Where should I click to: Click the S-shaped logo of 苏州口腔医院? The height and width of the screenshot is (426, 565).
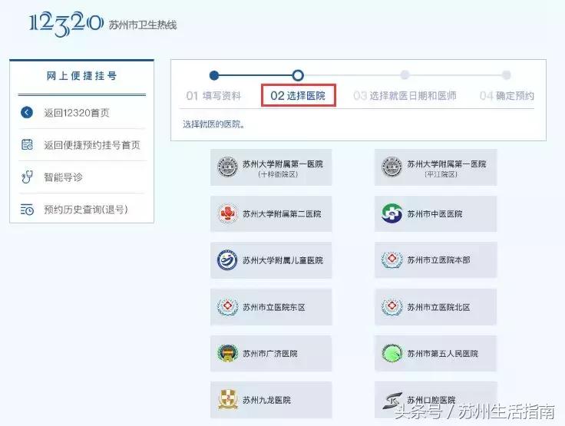(x=392, y=401)
